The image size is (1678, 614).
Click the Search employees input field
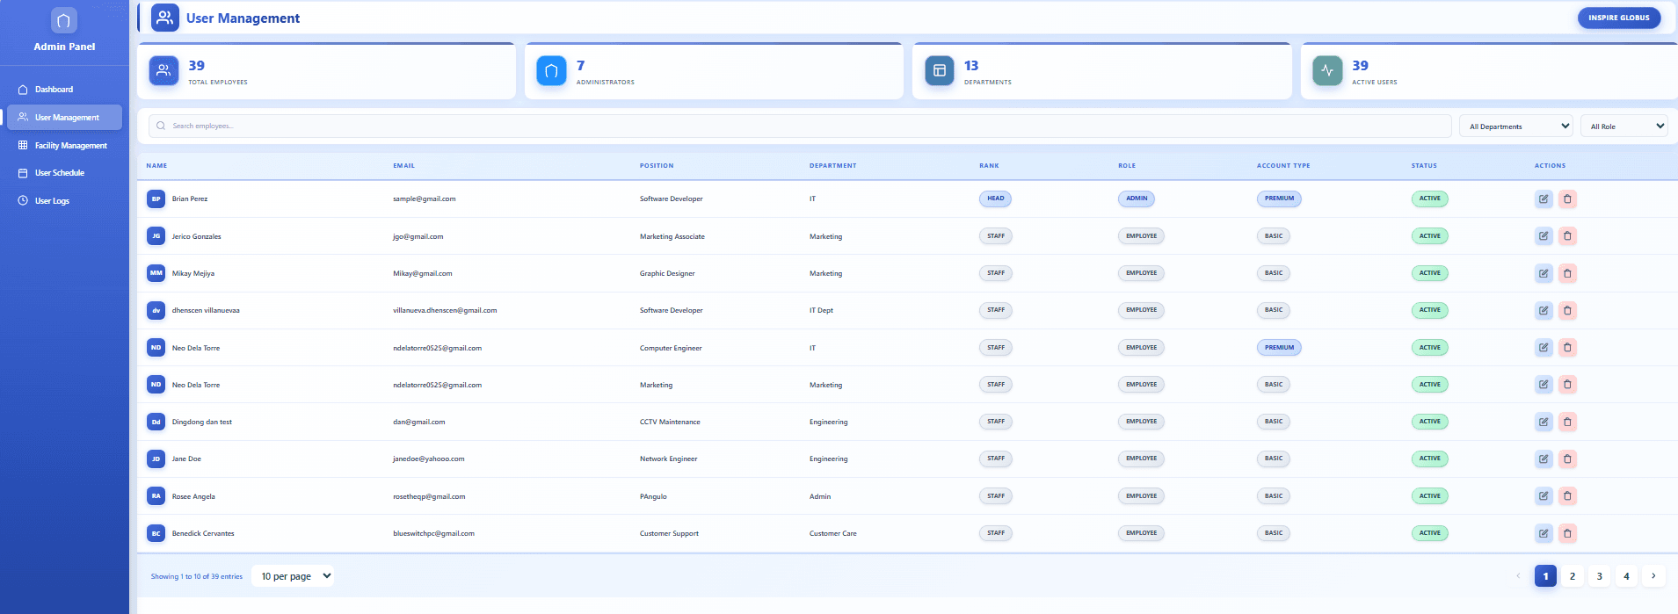pyautogui.click(x=800, y=126)
